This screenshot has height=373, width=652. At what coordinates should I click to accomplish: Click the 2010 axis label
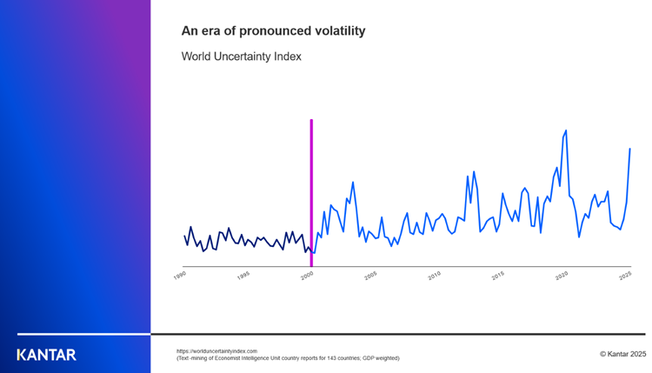[435, 275]
